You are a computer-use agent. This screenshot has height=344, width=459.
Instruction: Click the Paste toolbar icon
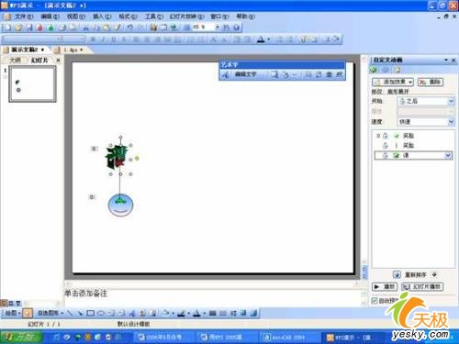click(x=106, y=28)
